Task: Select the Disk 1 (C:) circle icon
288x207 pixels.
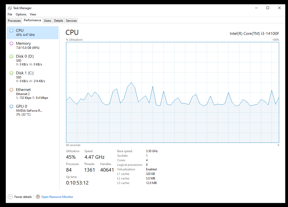Action: 11,73
